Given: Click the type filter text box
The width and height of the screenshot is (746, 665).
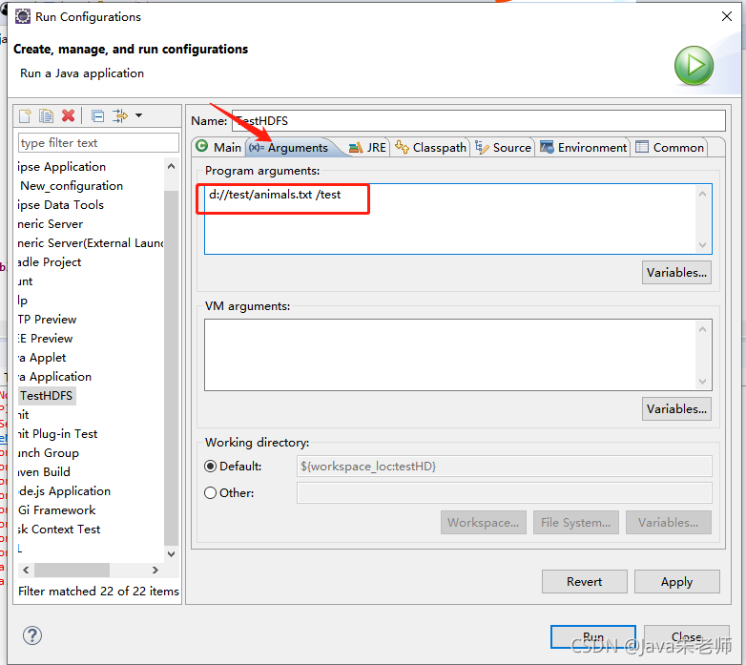Looking at the screenshot, I should (x=98, y=143).
